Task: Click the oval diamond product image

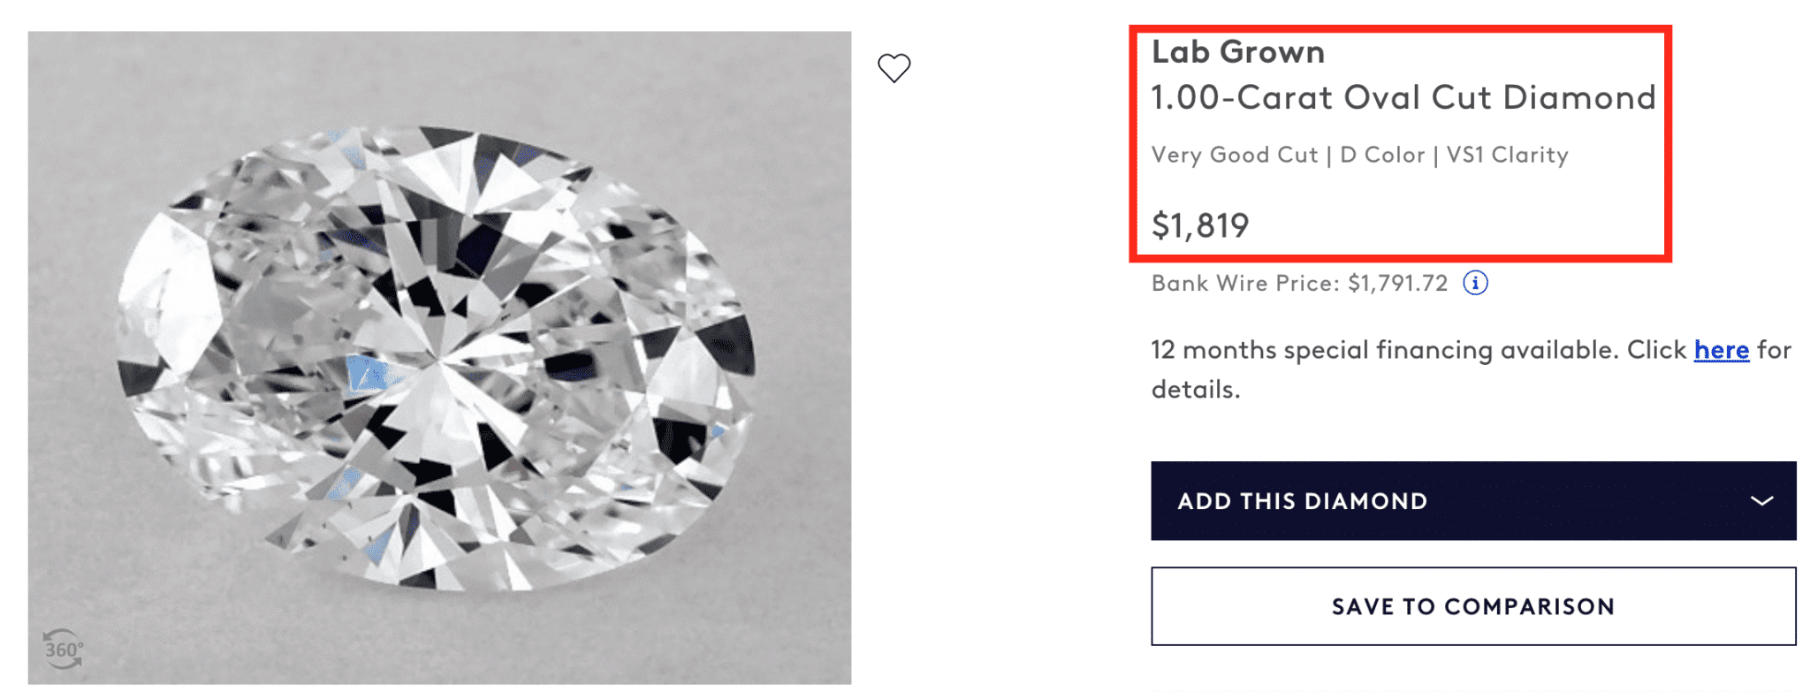Action: 439,358
